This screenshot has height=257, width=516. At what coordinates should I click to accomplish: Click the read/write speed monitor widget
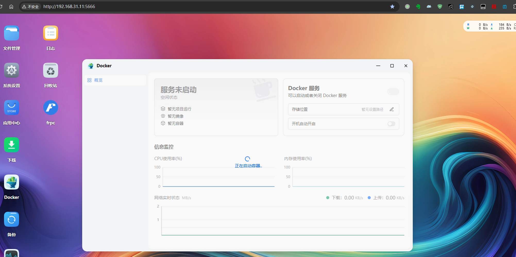[x=489, y=26]
